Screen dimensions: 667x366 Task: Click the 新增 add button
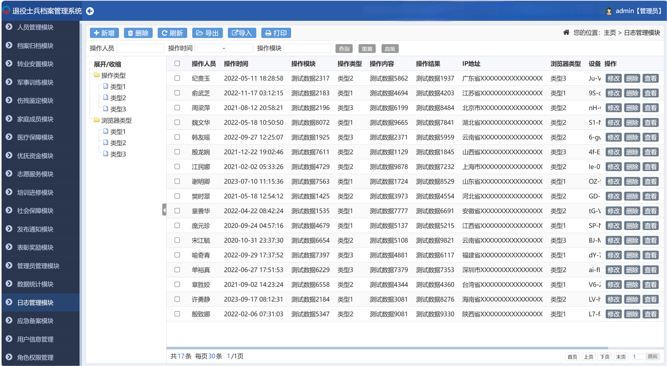[104, 33]
